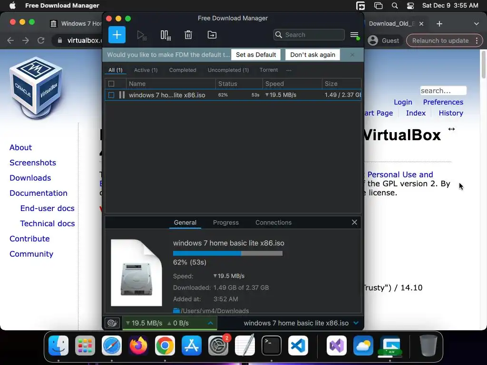Viewport: 487px width, 365px height.
Task: Sort downloads by the Speed column
Action: click(x=292, y=84)
